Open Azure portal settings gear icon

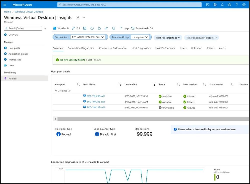pyautogui.click(x=229, y=5)
